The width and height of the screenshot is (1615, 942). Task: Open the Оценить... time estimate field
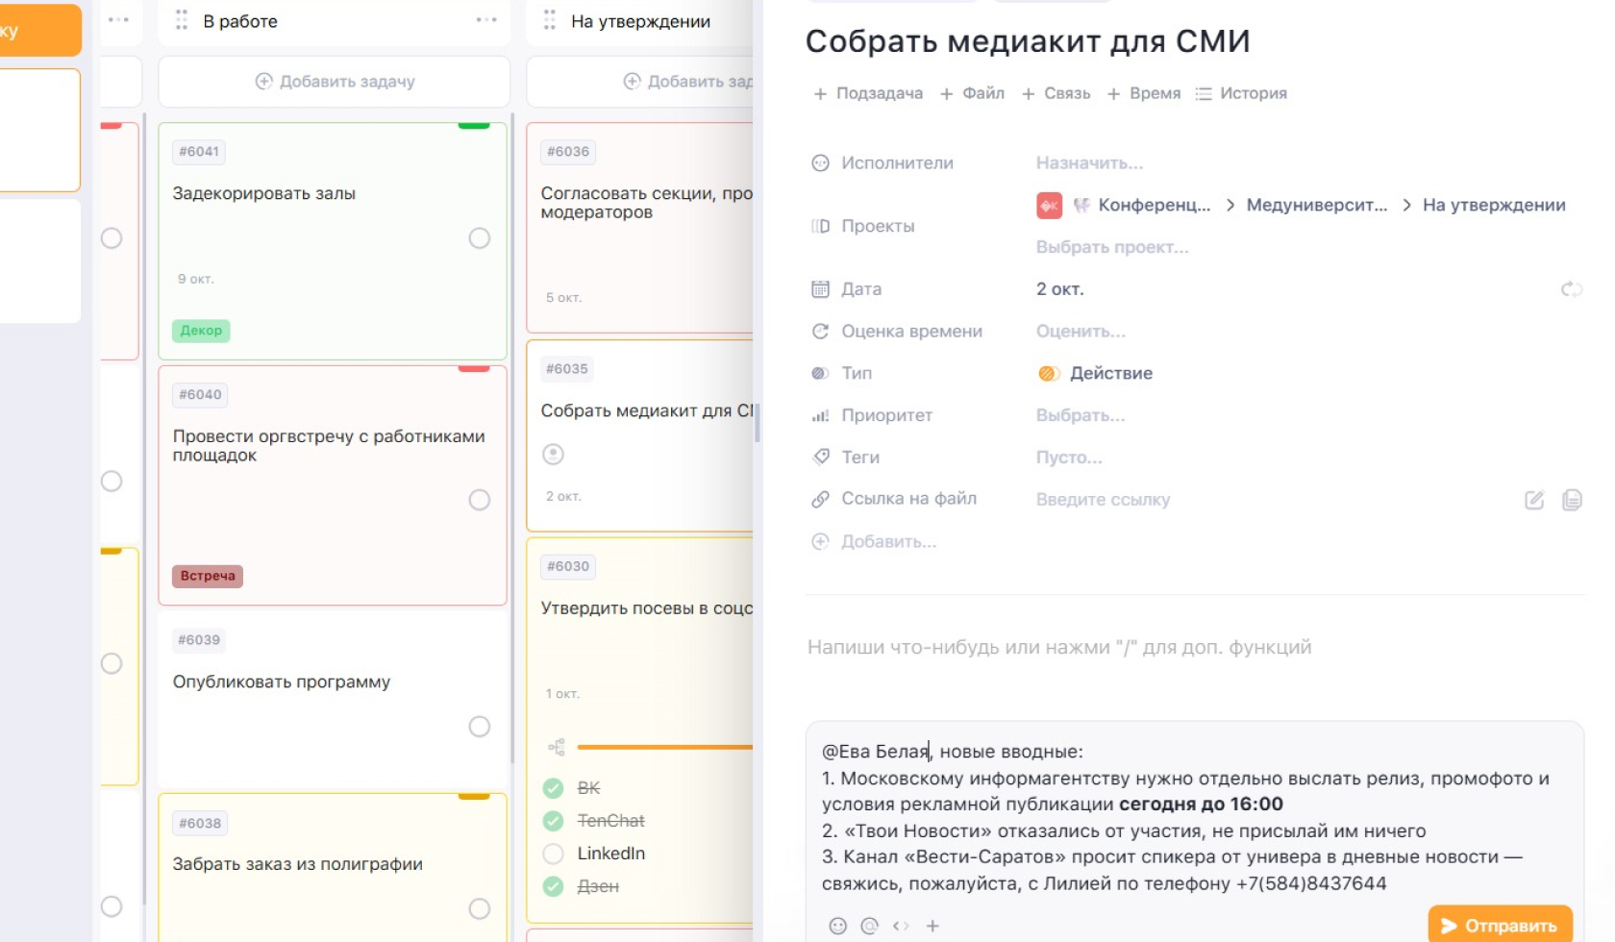click(1081, 332)
